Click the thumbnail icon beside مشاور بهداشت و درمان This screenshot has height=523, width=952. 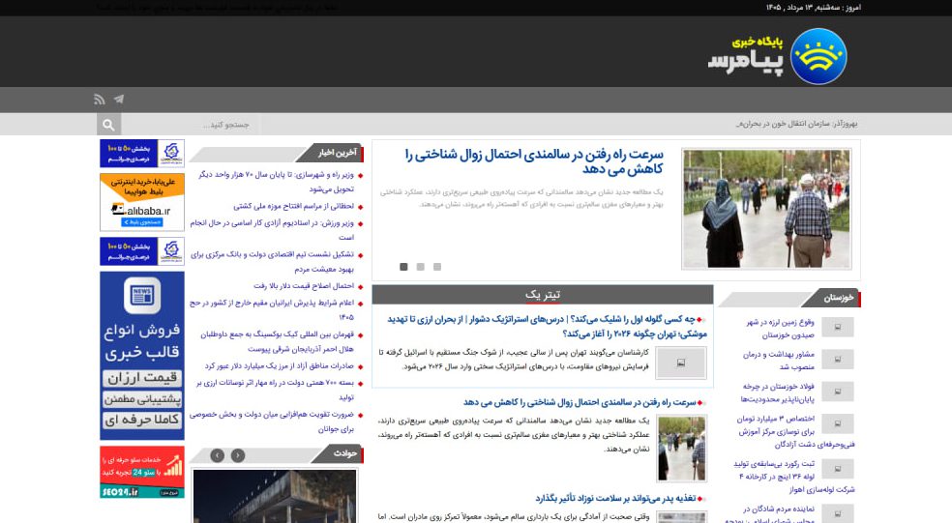click(838, 360)
